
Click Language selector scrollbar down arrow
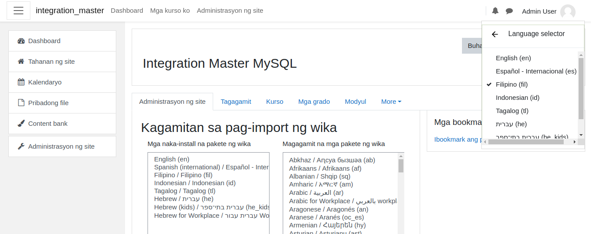click(x=581, y=135)
